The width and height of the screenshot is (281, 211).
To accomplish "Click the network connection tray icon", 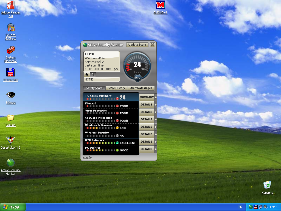I will (x=260, y=207).
